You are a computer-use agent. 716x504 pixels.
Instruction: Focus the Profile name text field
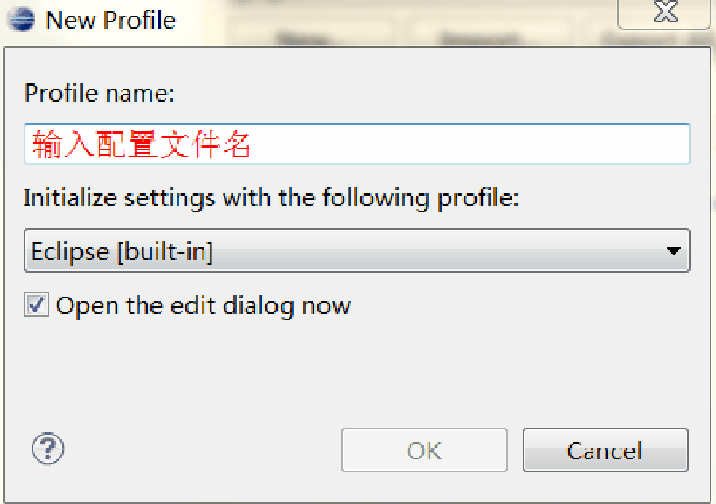pyautogui.click(x=356, y=144)
